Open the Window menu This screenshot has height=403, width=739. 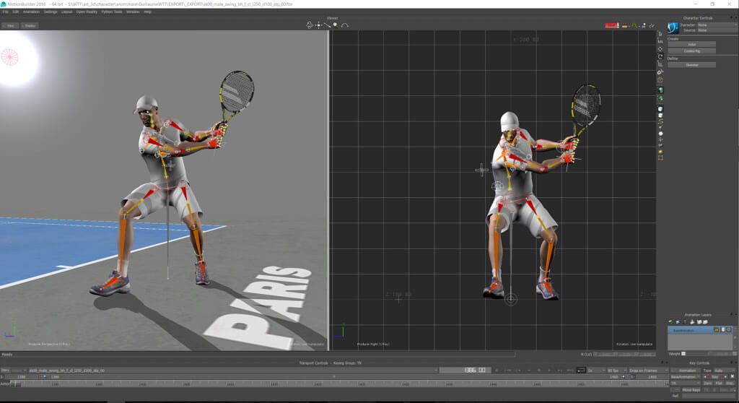tap(133, 12)
